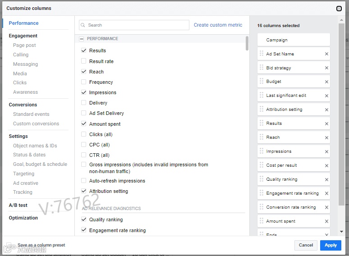This screenshot has width=349, height=256.
Task: Check the Result rate checkbox
Action: point(84,61)
